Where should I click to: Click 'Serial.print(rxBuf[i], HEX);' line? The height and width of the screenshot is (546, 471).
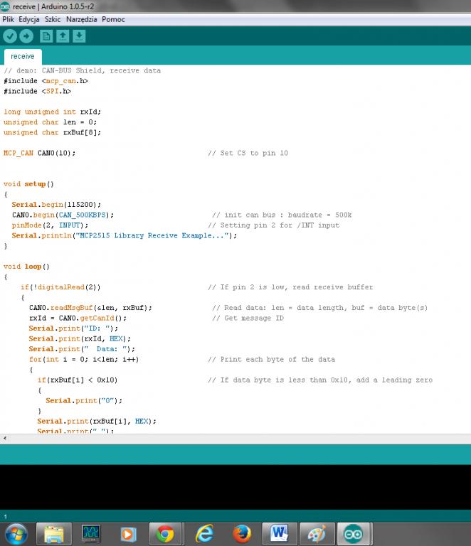click(97, 422)
